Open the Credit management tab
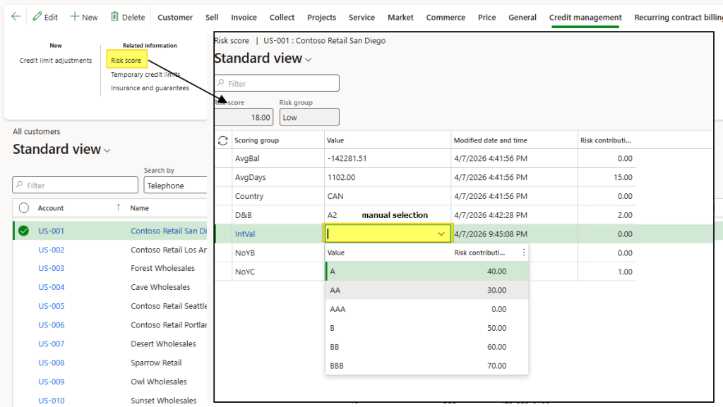 click(x=585, y=18)
